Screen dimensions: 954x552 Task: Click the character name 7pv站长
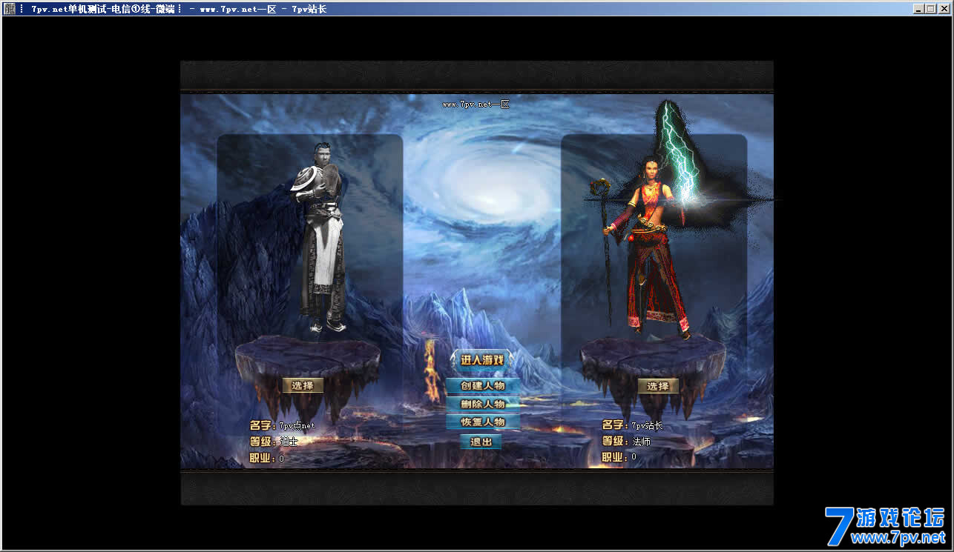(x=647, y=425)
